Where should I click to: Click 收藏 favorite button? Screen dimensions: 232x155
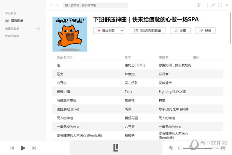click(x=180, y=30)
